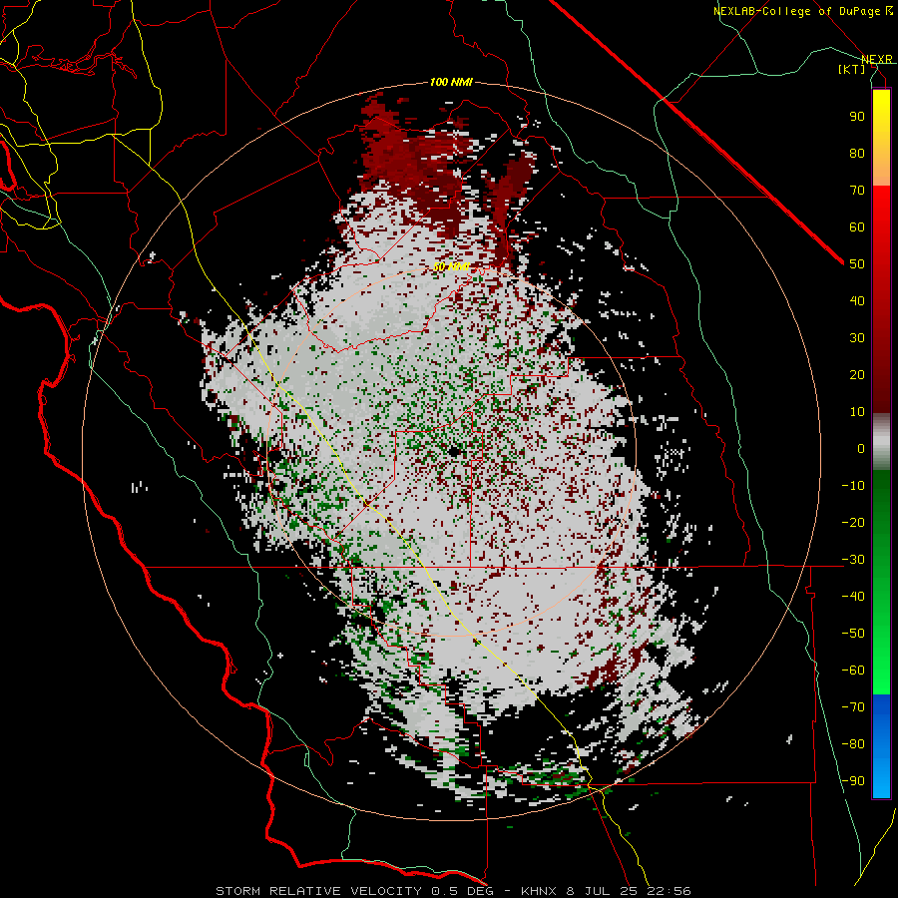
Task: Click the 30 value on the velocity scale
Action: [x=857, y=338]
